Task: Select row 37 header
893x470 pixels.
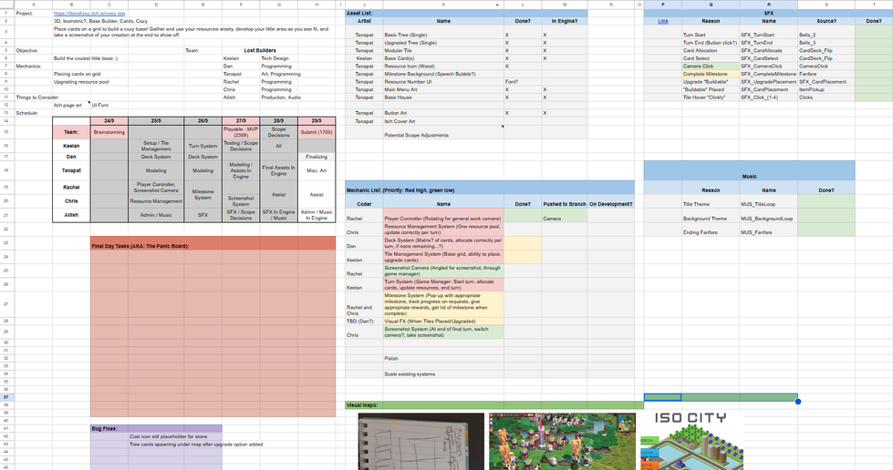Action: 6,397
